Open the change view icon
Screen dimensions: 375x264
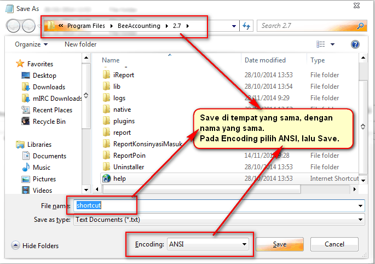click(x=321, y=44)
